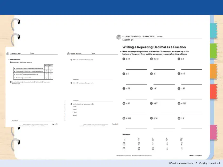Click the cube icon beside Fluency and Skills Practice

click(119, 37)
